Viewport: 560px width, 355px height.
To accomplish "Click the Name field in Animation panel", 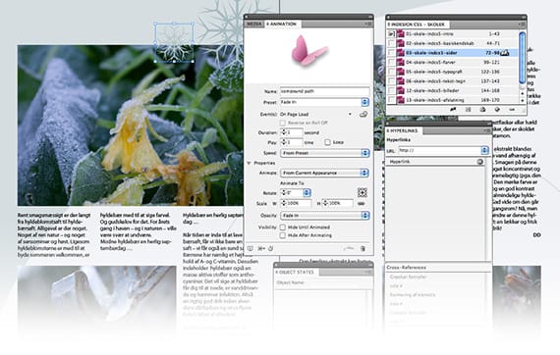I will click(x=324, y=91).
